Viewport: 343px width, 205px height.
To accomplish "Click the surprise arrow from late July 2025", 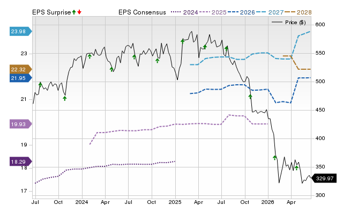I will pos(227,48).
